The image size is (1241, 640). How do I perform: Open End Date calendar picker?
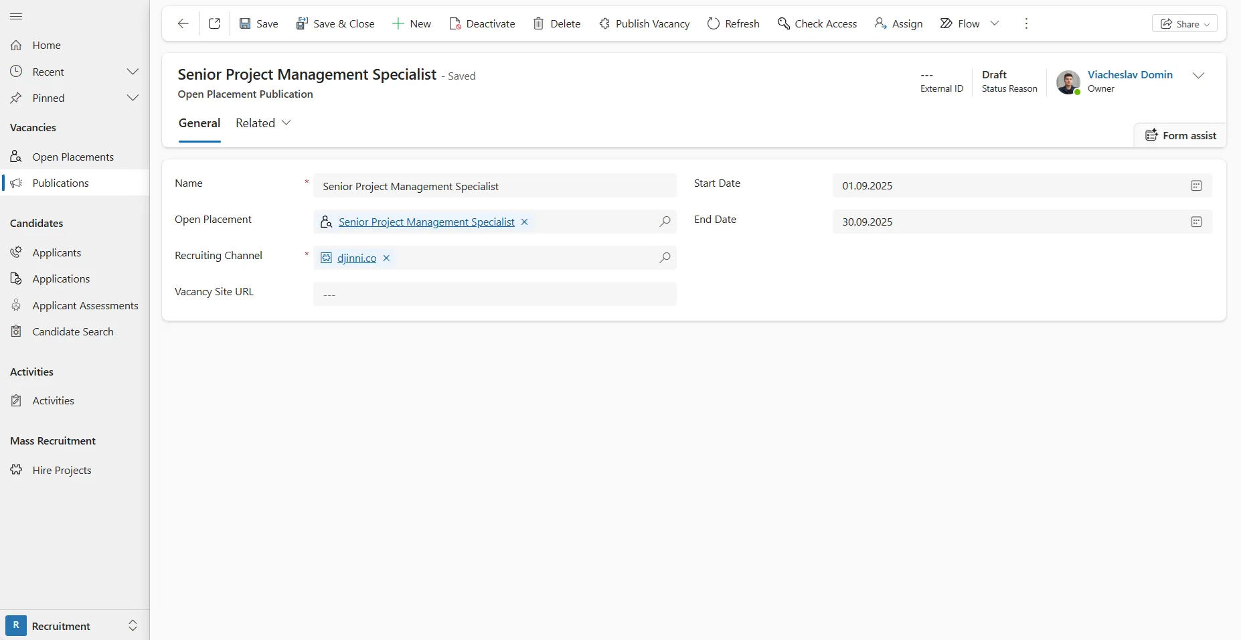(1196, 222)
